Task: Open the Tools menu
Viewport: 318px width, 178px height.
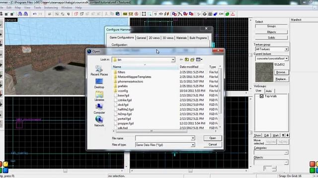Action: click(x=37, y=7)
